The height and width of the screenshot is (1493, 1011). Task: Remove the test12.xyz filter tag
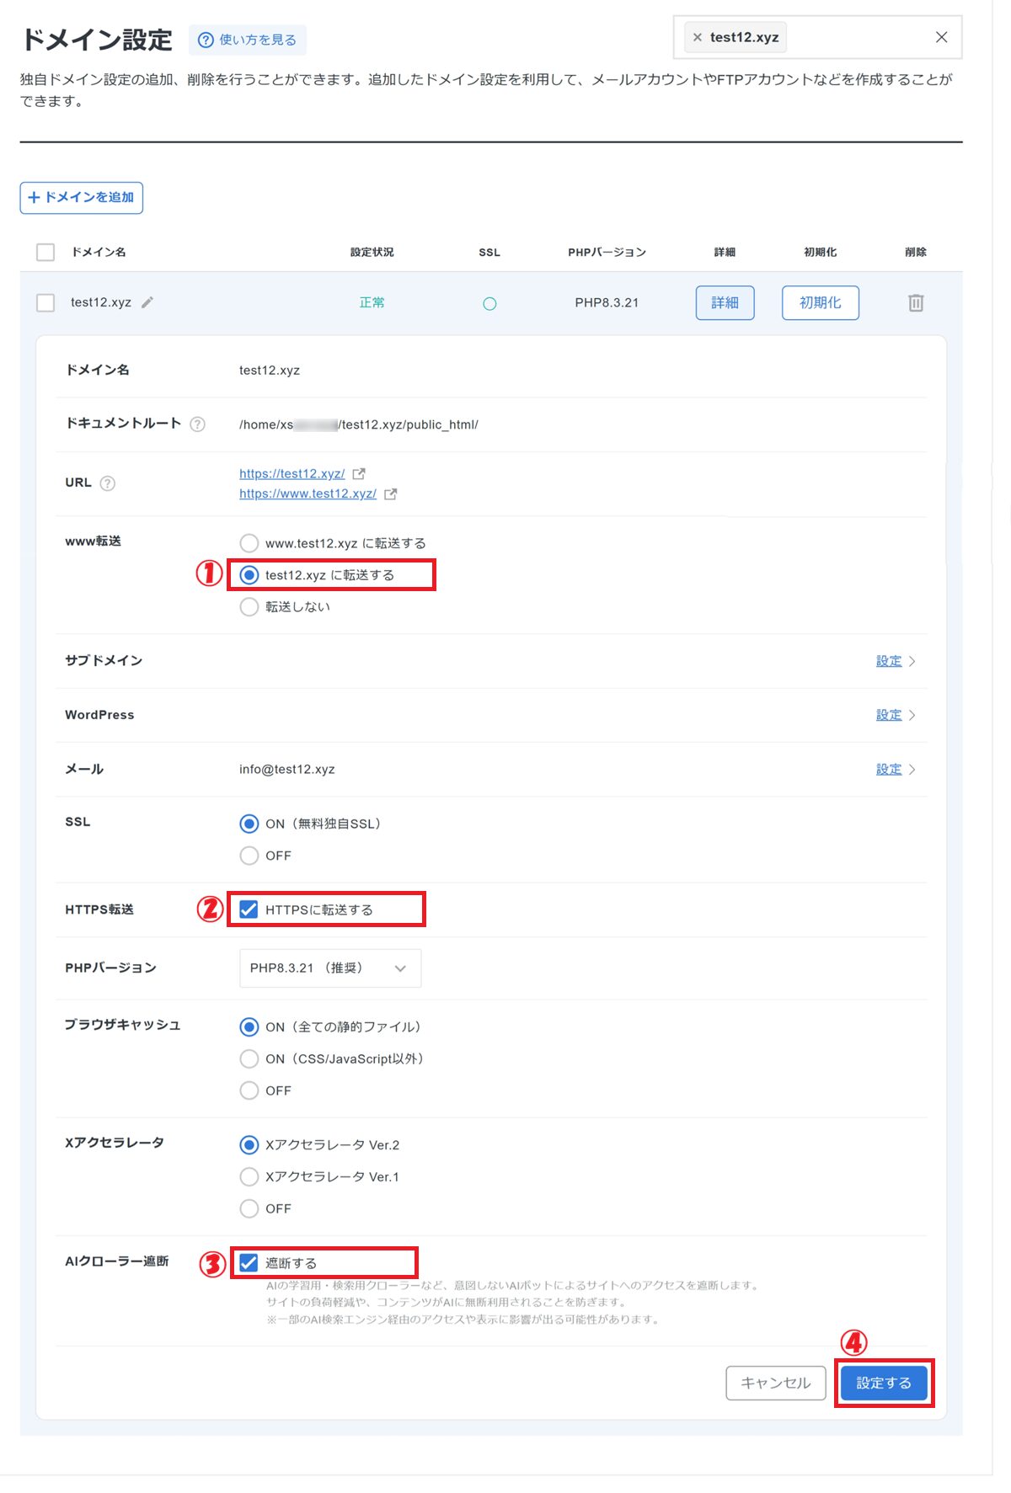(698, 38)
